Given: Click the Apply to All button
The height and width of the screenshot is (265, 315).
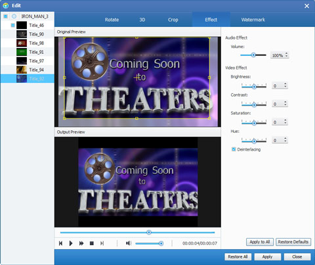Looking at the screenshot, I should pos(260,242).
